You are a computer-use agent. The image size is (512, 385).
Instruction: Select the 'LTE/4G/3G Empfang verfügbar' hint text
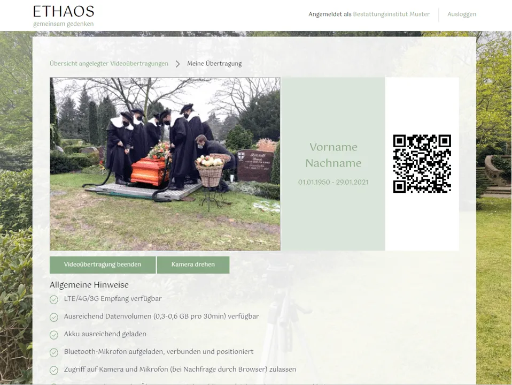[x=113, y=299]
